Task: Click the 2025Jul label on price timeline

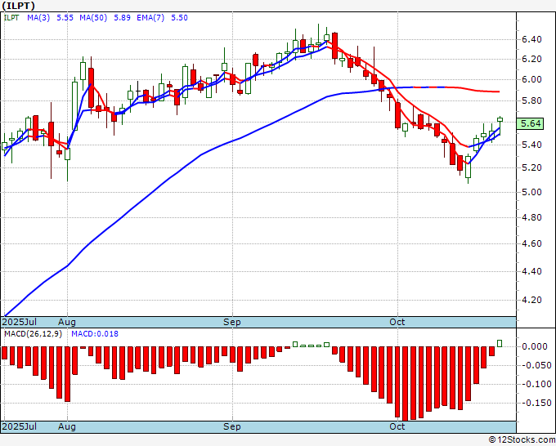Action: tap(19, 322)
